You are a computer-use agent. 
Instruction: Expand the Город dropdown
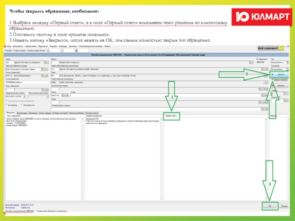[65, 95]
